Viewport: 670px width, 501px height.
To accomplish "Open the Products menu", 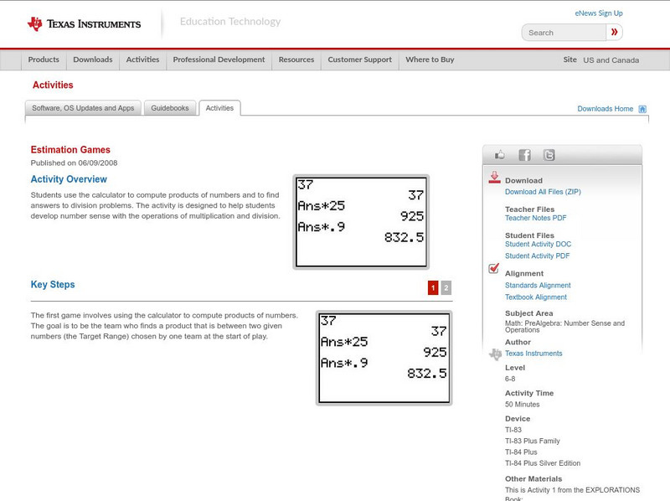I will click(44, 59).
